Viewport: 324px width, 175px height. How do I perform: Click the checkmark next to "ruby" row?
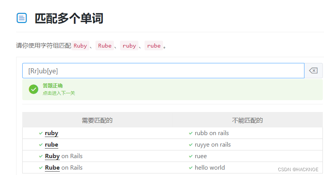click(41, 133)
